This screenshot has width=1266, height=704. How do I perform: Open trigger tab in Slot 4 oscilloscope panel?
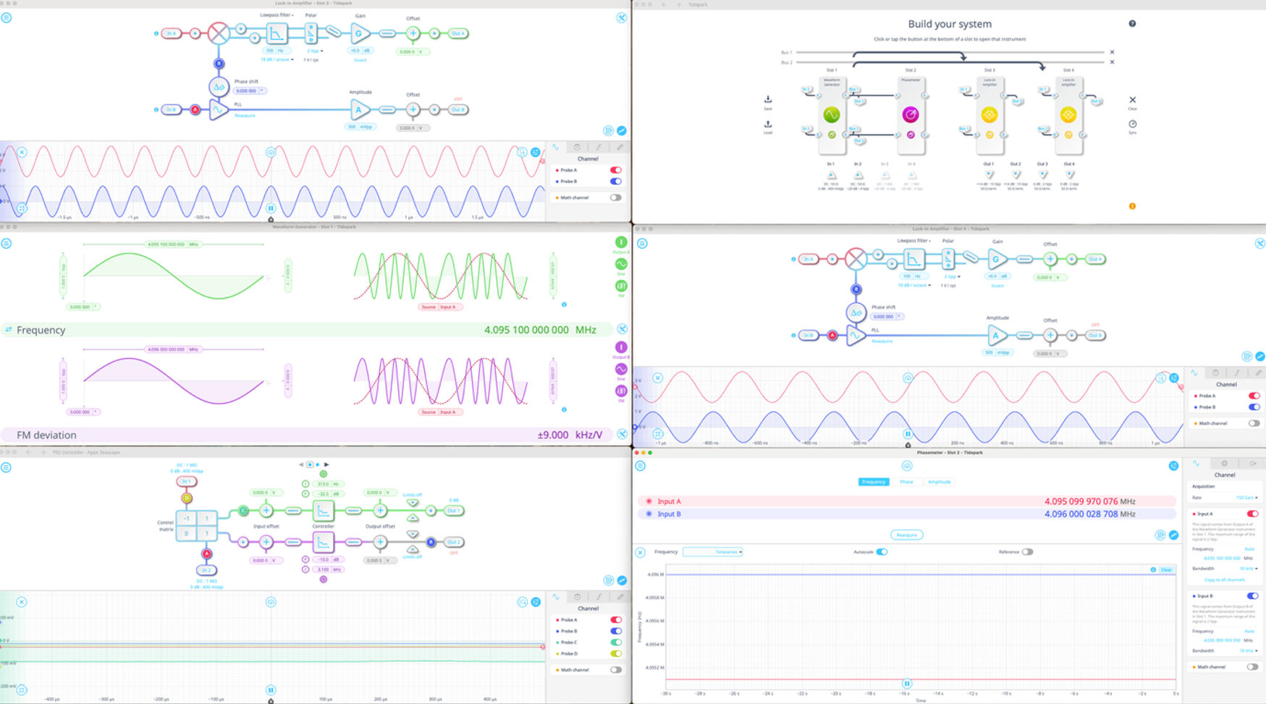pyautogui.click(x=1237, y=373)
